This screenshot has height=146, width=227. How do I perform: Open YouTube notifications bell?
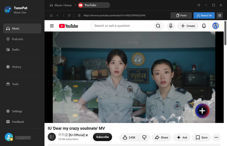pos(204,26)
